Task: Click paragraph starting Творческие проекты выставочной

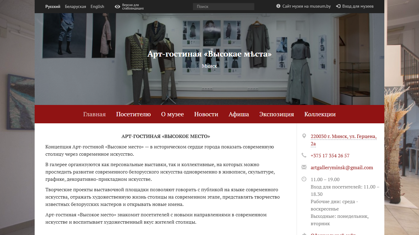Action: pos(163,197)
